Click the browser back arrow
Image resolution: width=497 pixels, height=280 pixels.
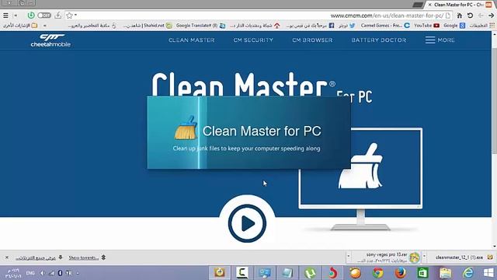(491, 16)
